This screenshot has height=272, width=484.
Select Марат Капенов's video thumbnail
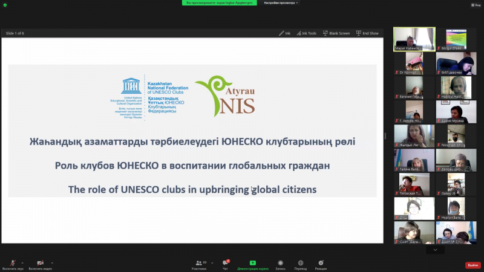click(x=414, y=39)
